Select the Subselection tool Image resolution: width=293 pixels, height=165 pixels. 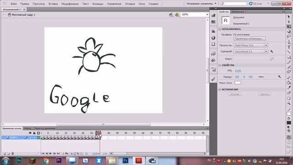pos(289,22)
